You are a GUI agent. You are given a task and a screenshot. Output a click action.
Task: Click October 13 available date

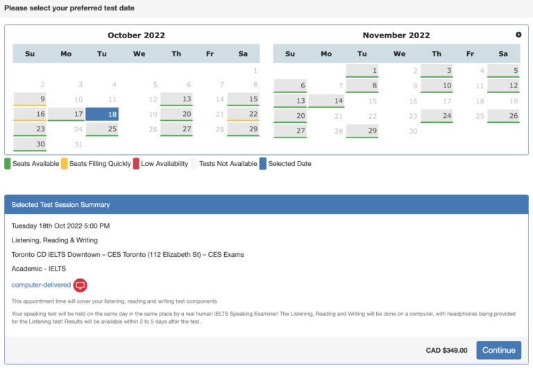tap(176, 99)
